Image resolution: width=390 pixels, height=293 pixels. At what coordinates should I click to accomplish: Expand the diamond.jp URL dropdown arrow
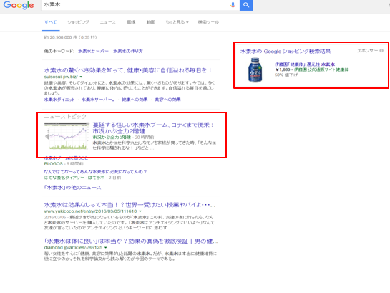(x=106, y=247)
